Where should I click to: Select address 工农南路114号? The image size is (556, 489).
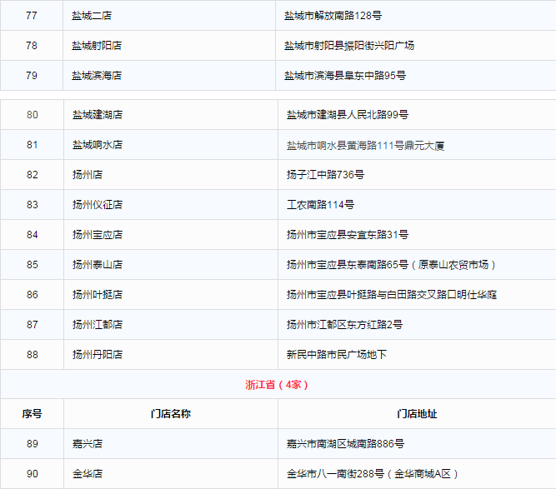click(x=320, y=205)
